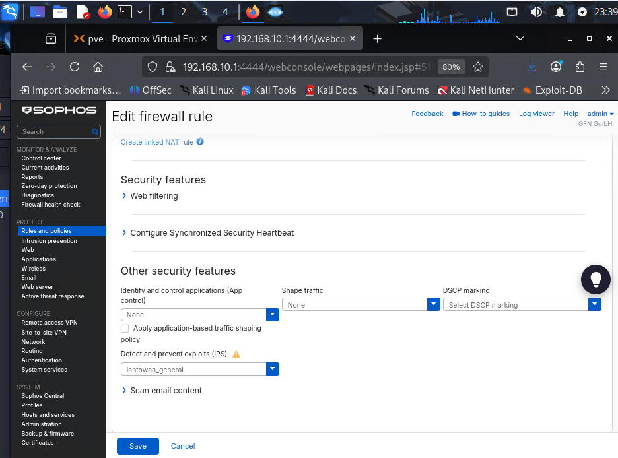Click the search magnifier icon in sidebar
This screenshot has height=458, width=618.
(95, 132)
